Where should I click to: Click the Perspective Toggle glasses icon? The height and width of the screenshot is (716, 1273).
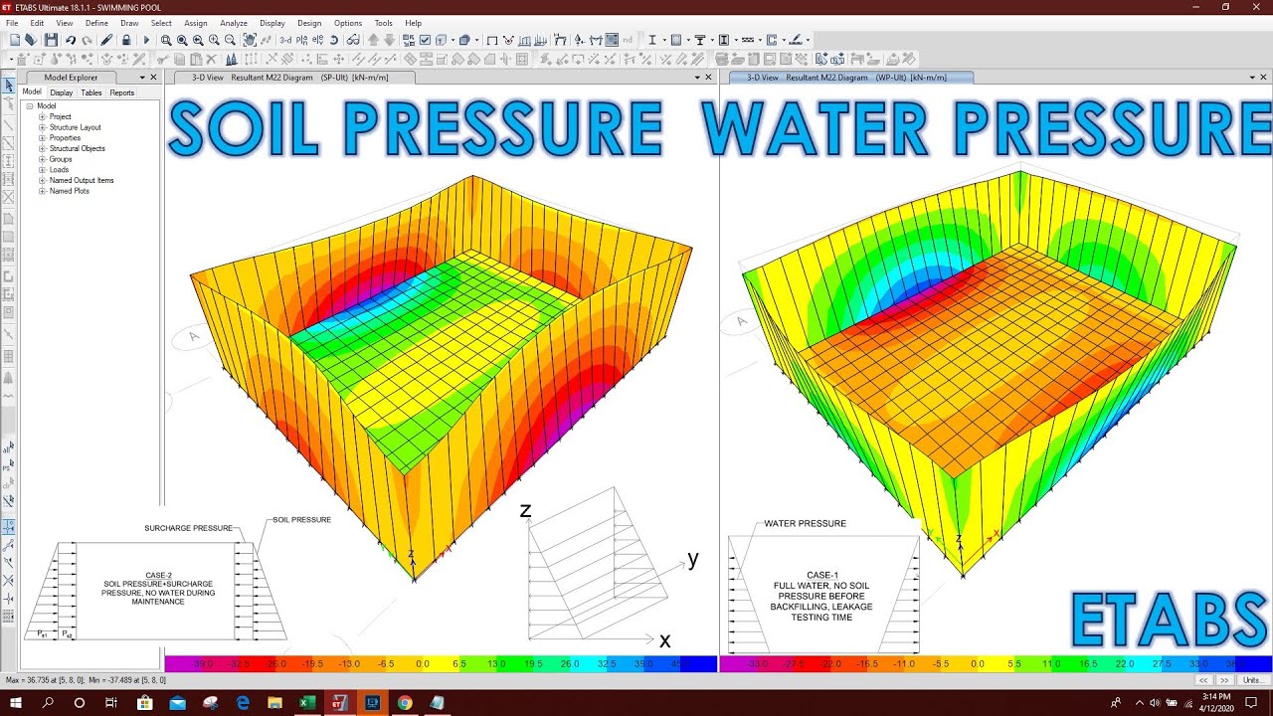[354, 40]
